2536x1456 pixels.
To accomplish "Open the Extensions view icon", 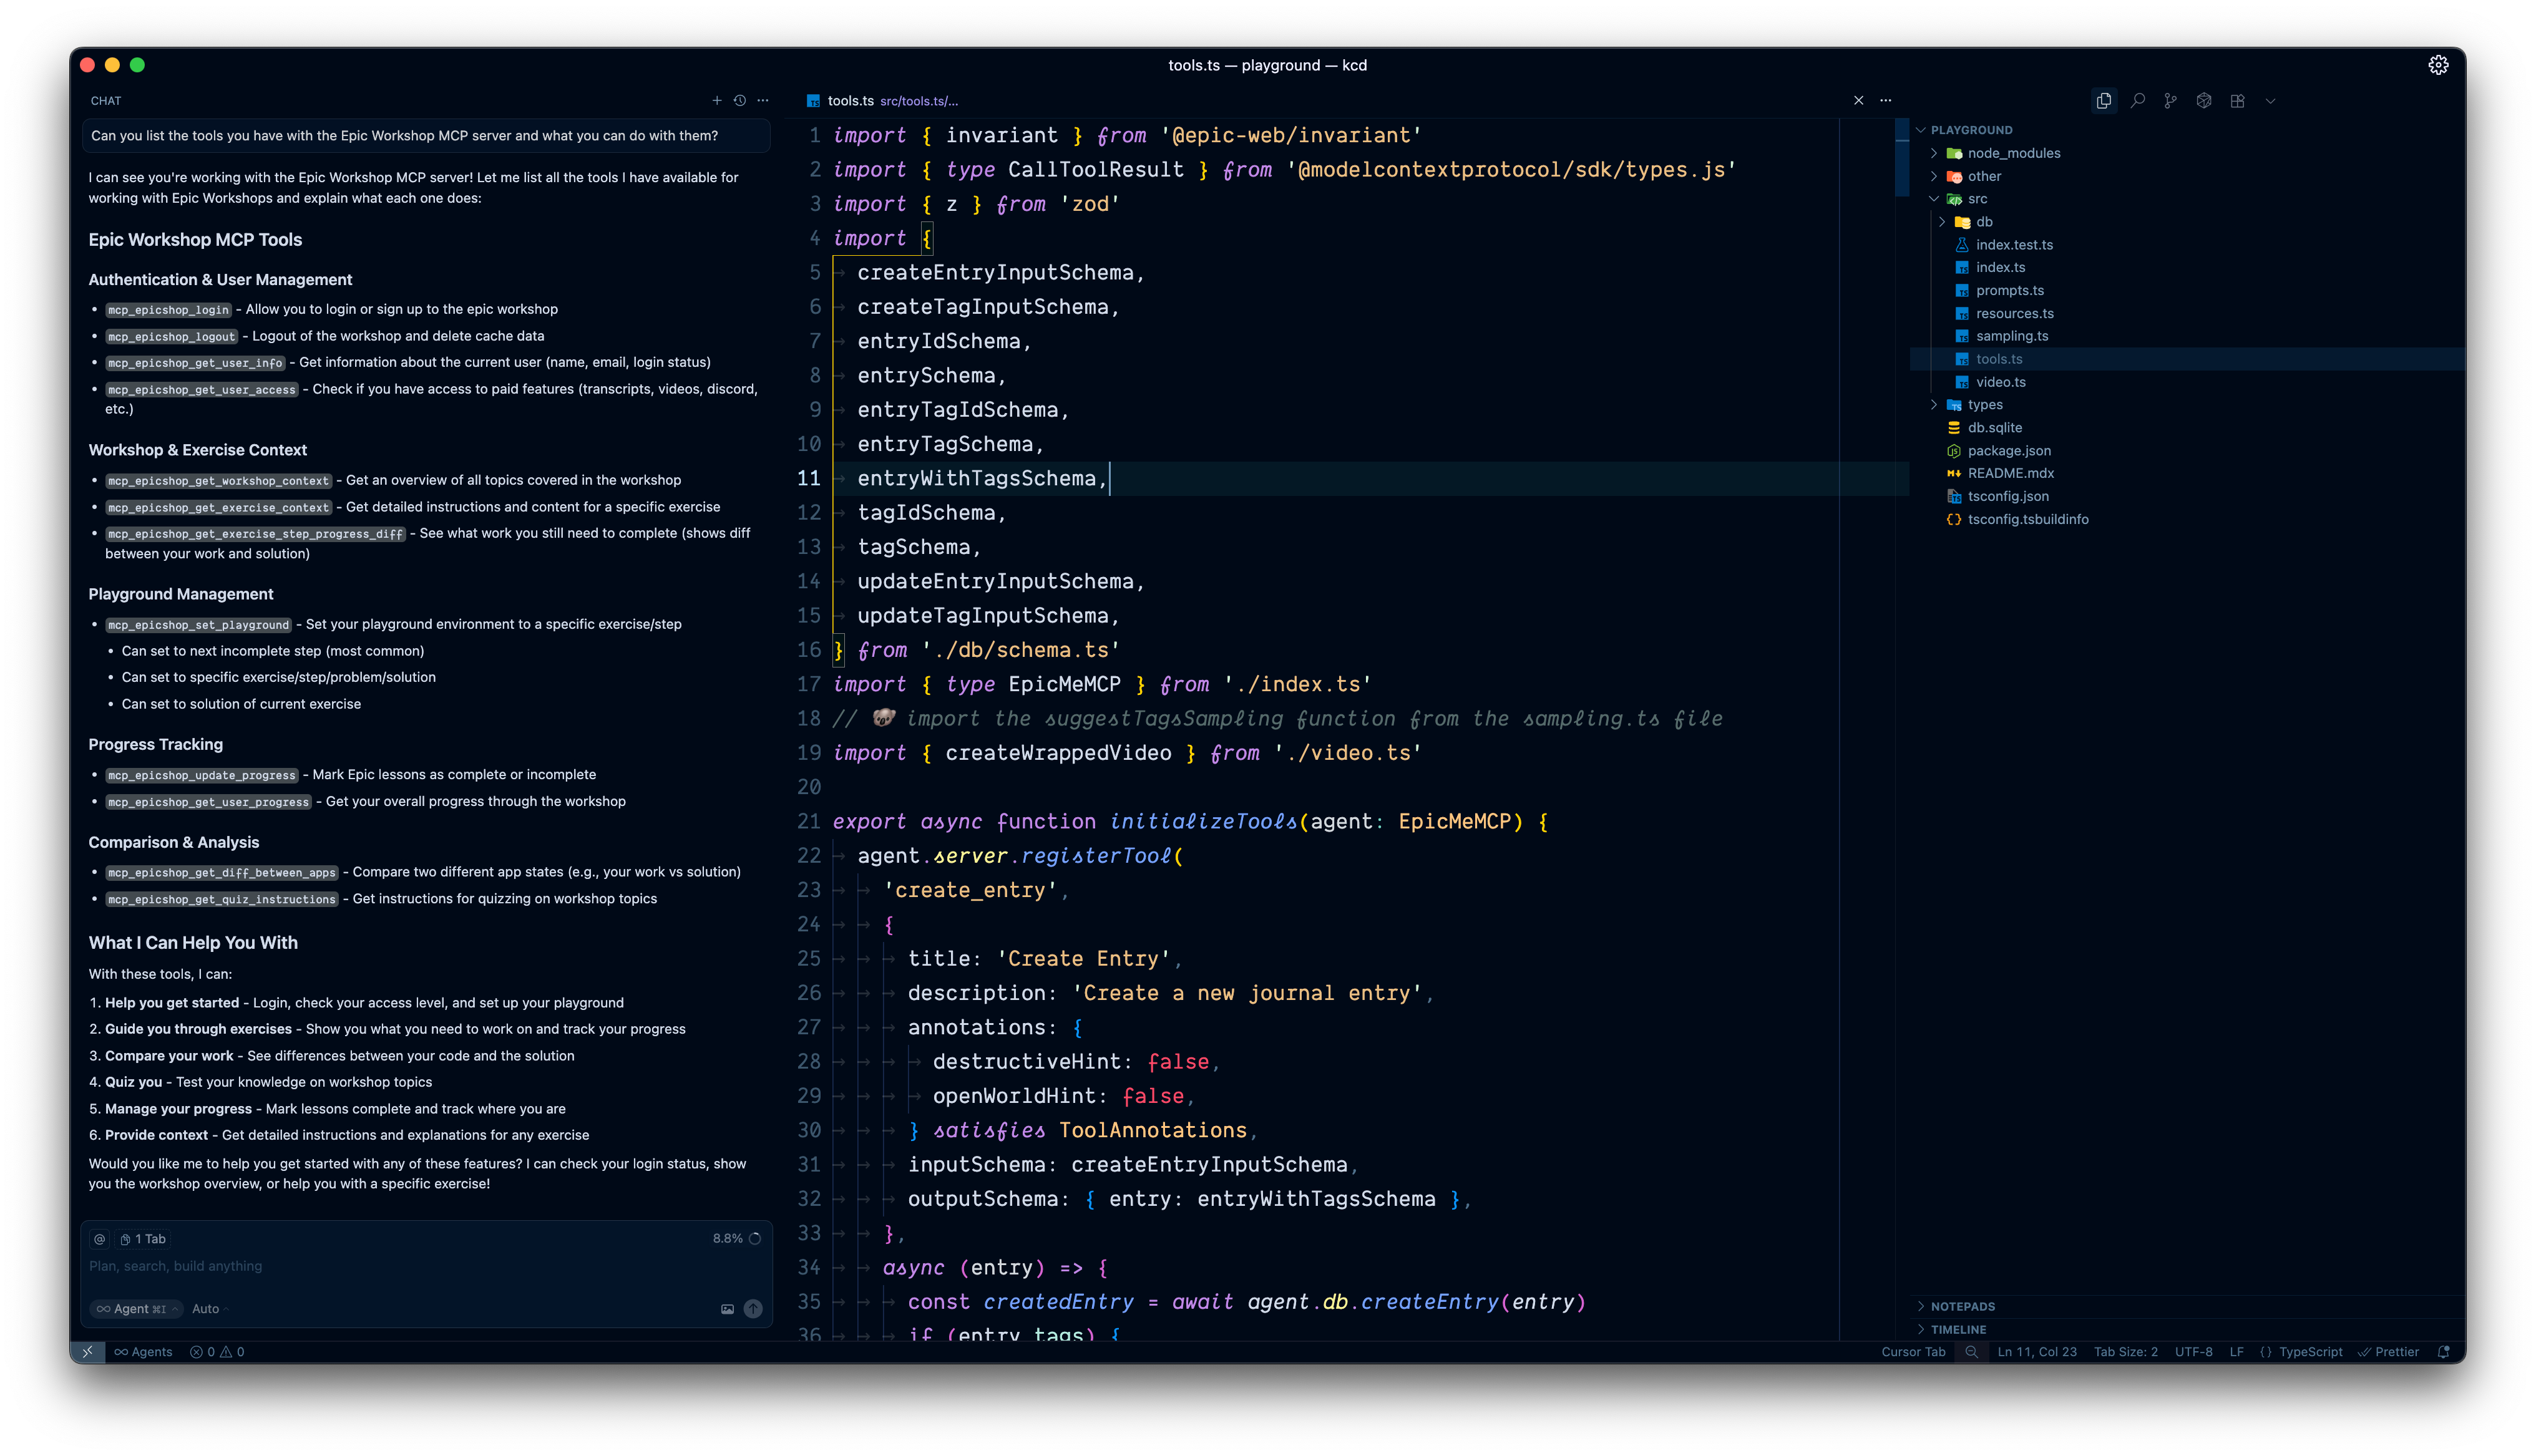I will pos(2238,101).
